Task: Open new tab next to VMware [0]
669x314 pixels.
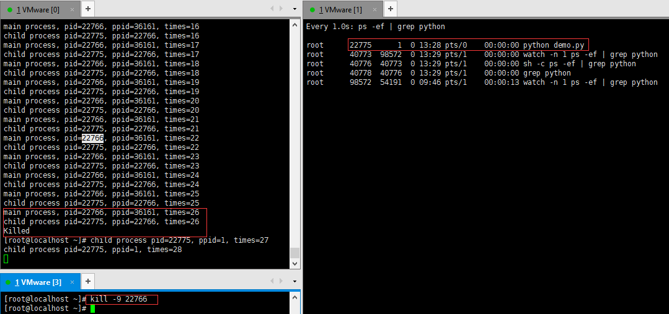Action: (x=87, y=9)
